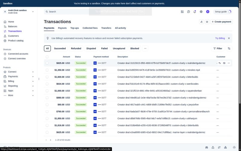Switch to the Top-ups tab
The image size is (241, 151).
[74, 28]
